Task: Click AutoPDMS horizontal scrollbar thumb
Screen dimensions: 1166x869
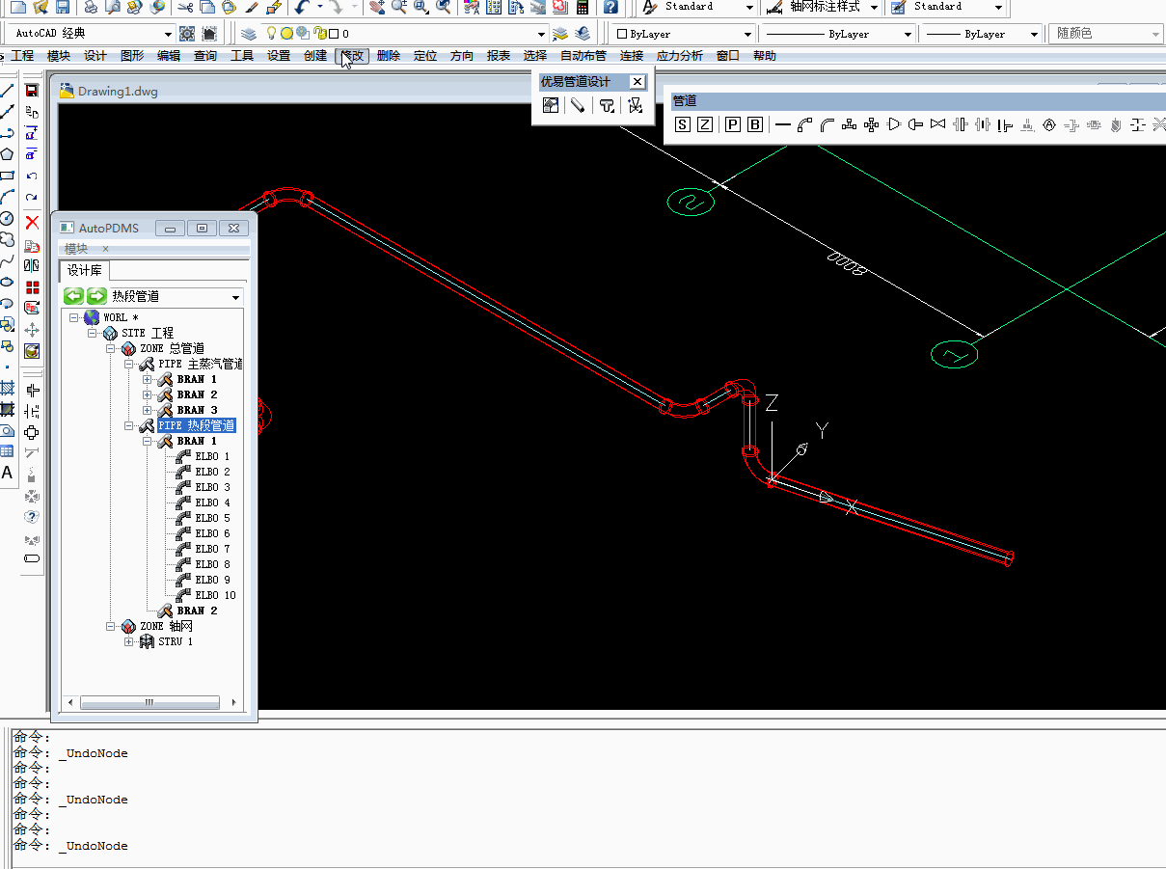Action: pyautogui.click(x=149, y=703)
